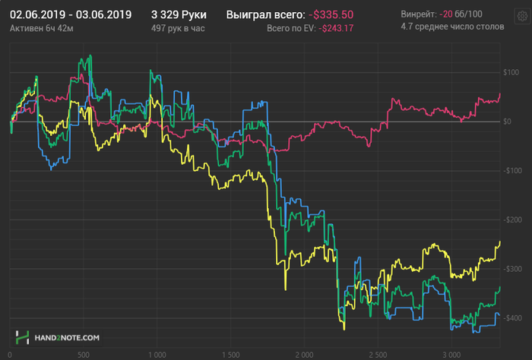
Task: Click the '3 329 Руки' hands count
Action: [x=179, y=15]
